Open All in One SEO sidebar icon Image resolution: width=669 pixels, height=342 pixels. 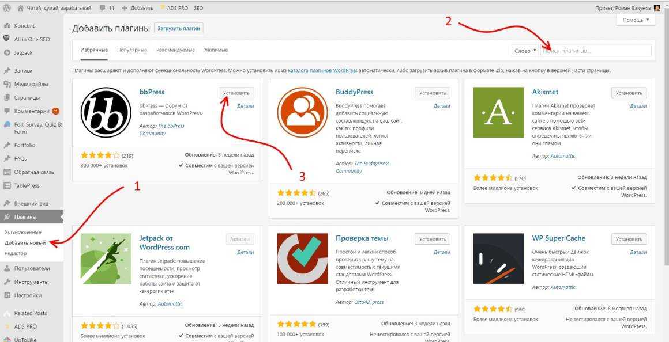pyautogui.click(x=7, y=39)
